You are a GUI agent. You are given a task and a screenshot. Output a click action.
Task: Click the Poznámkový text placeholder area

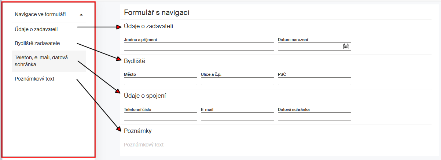(x=144, y=145)
